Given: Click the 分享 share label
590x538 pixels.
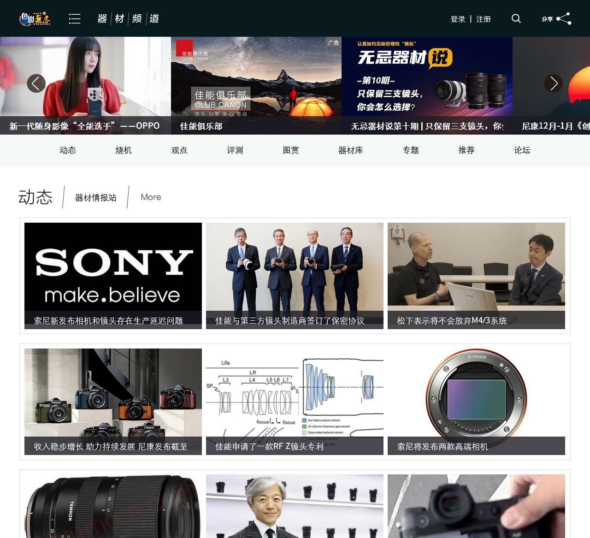Looking at the screenshot, I should pos(547,19).
